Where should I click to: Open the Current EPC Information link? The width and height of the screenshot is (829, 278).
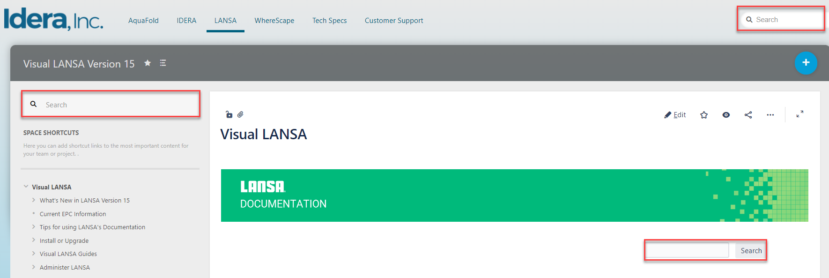click(73, 214)
